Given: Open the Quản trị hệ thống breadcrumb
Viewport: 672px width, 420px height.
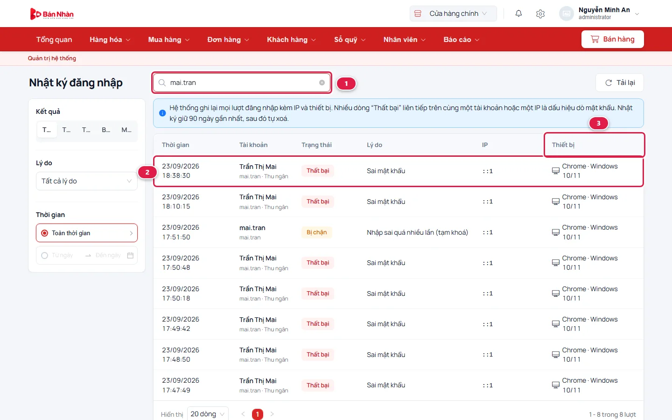Looking at the screenshot, I should click(52, 58).
